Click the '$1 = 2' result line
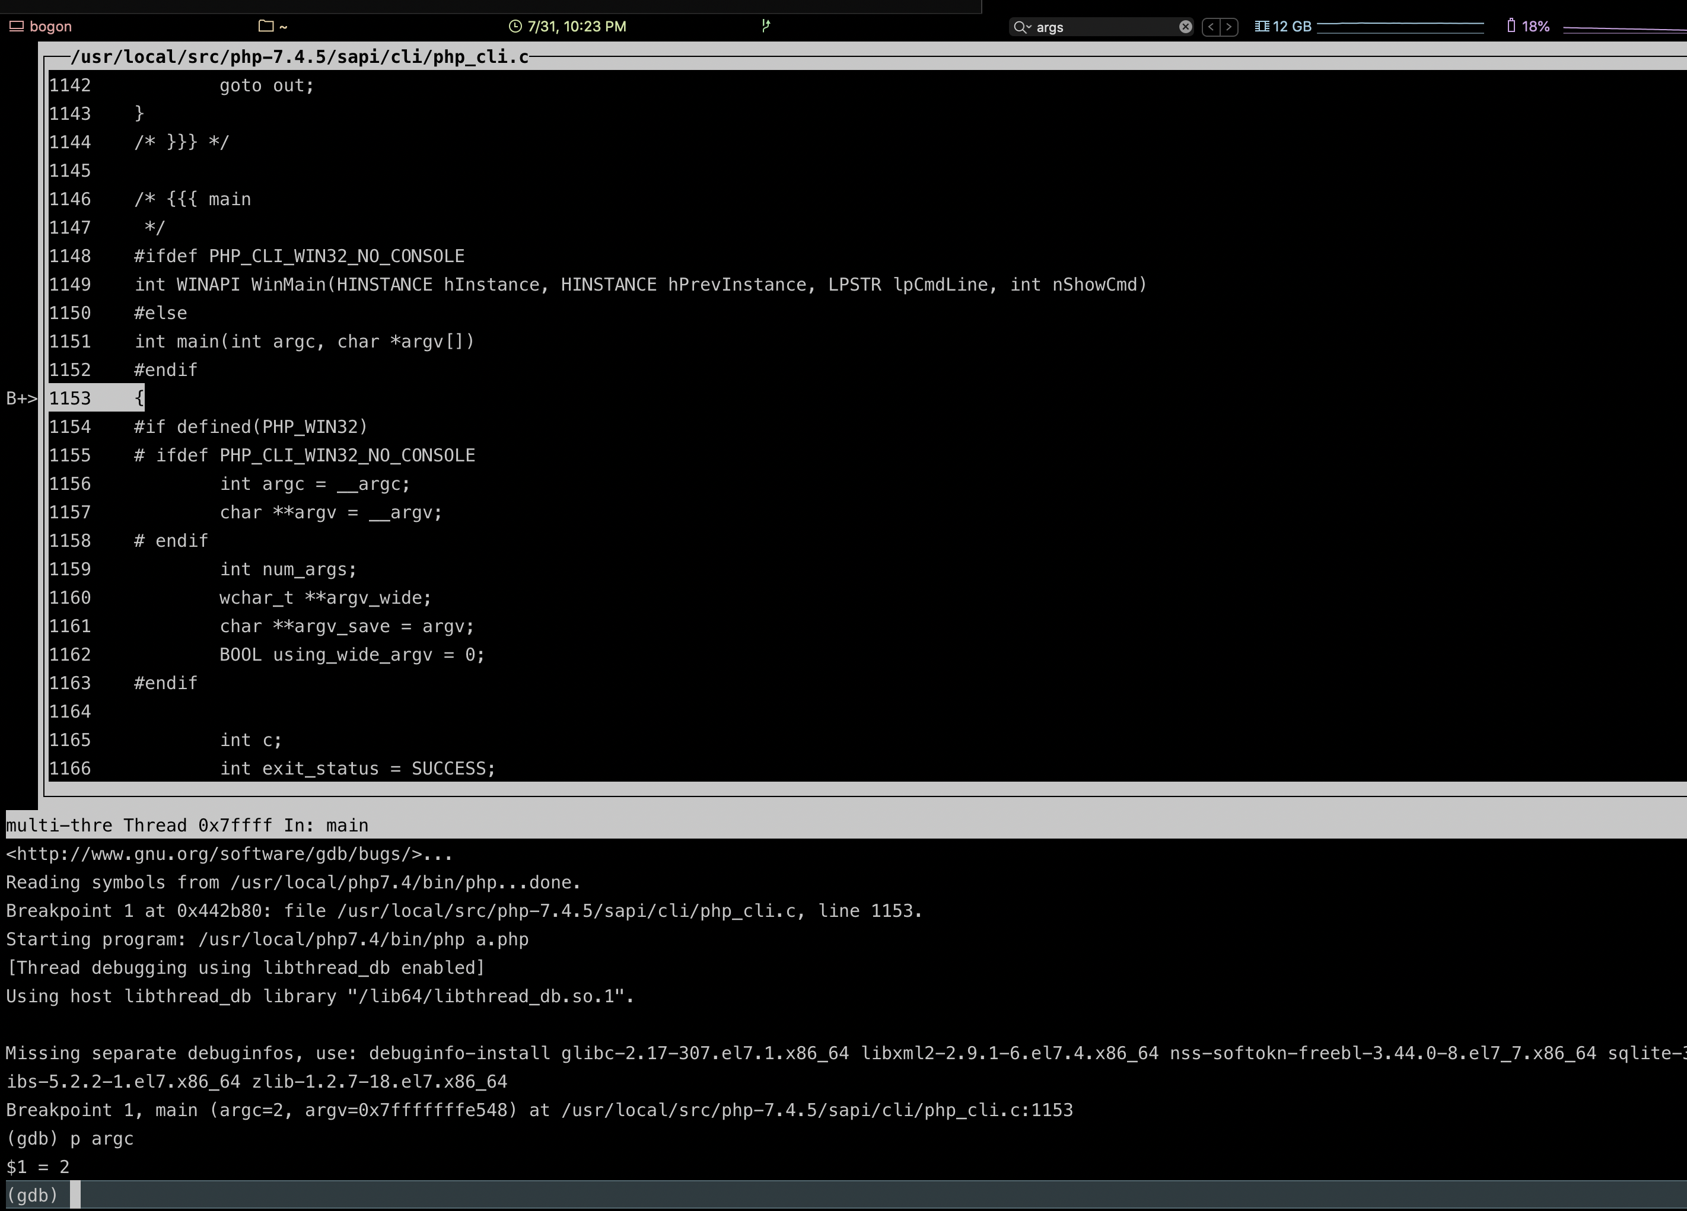Image resolution: width=1687 pixels, height=1211 pixels. tap(38, 1167)
